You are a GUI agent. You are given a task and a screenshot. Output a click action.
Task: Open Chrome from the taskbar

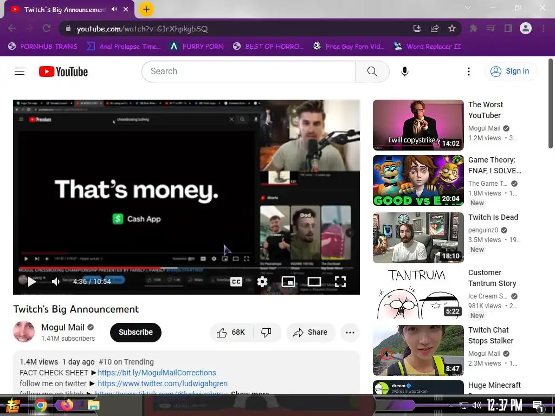[x=40, y=405]
